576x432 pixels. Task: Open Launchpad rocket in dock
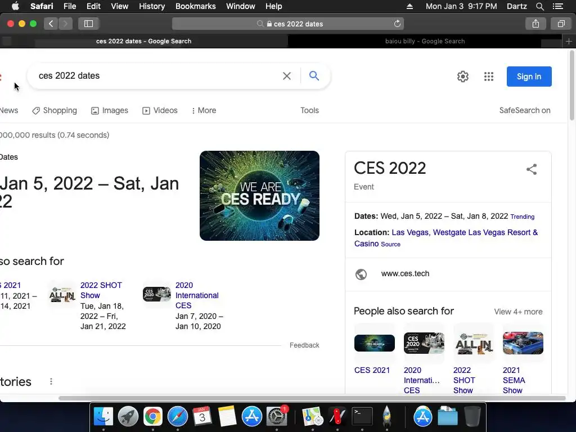128,416
